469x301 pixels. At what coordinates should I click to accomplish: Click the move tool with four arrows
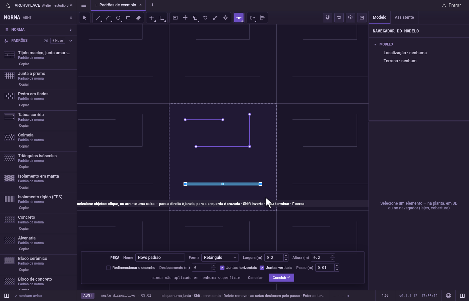[x=185, y=18]
